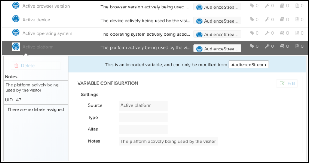Image resolution: width=309 pixels, height=163 pixels.
Task: Click the wrench icon in Active device row
Action: (x=267, y=19)
